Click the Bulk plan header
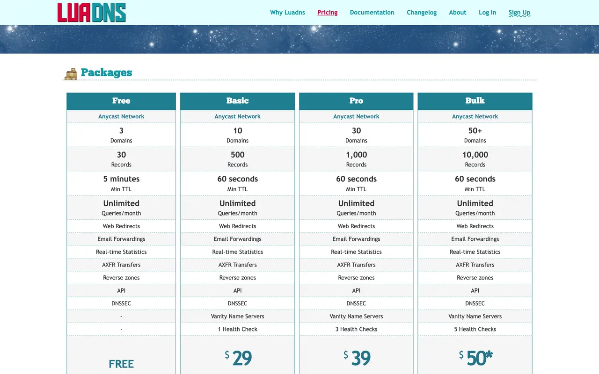The image size is (599, 374). [x=475, y=101]
